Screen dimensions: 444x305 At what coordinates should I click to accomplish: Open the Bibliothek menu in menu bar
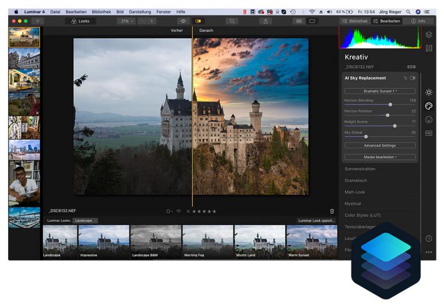pyautogui.click(x=101, y=12)
